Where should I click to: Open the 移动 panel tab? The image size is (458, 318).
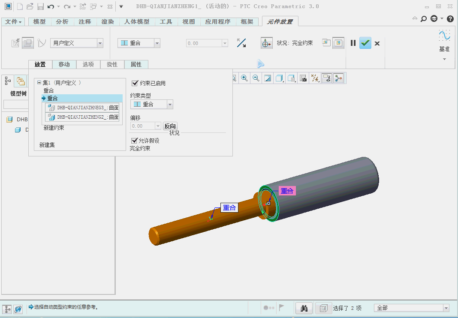(64, 64)
